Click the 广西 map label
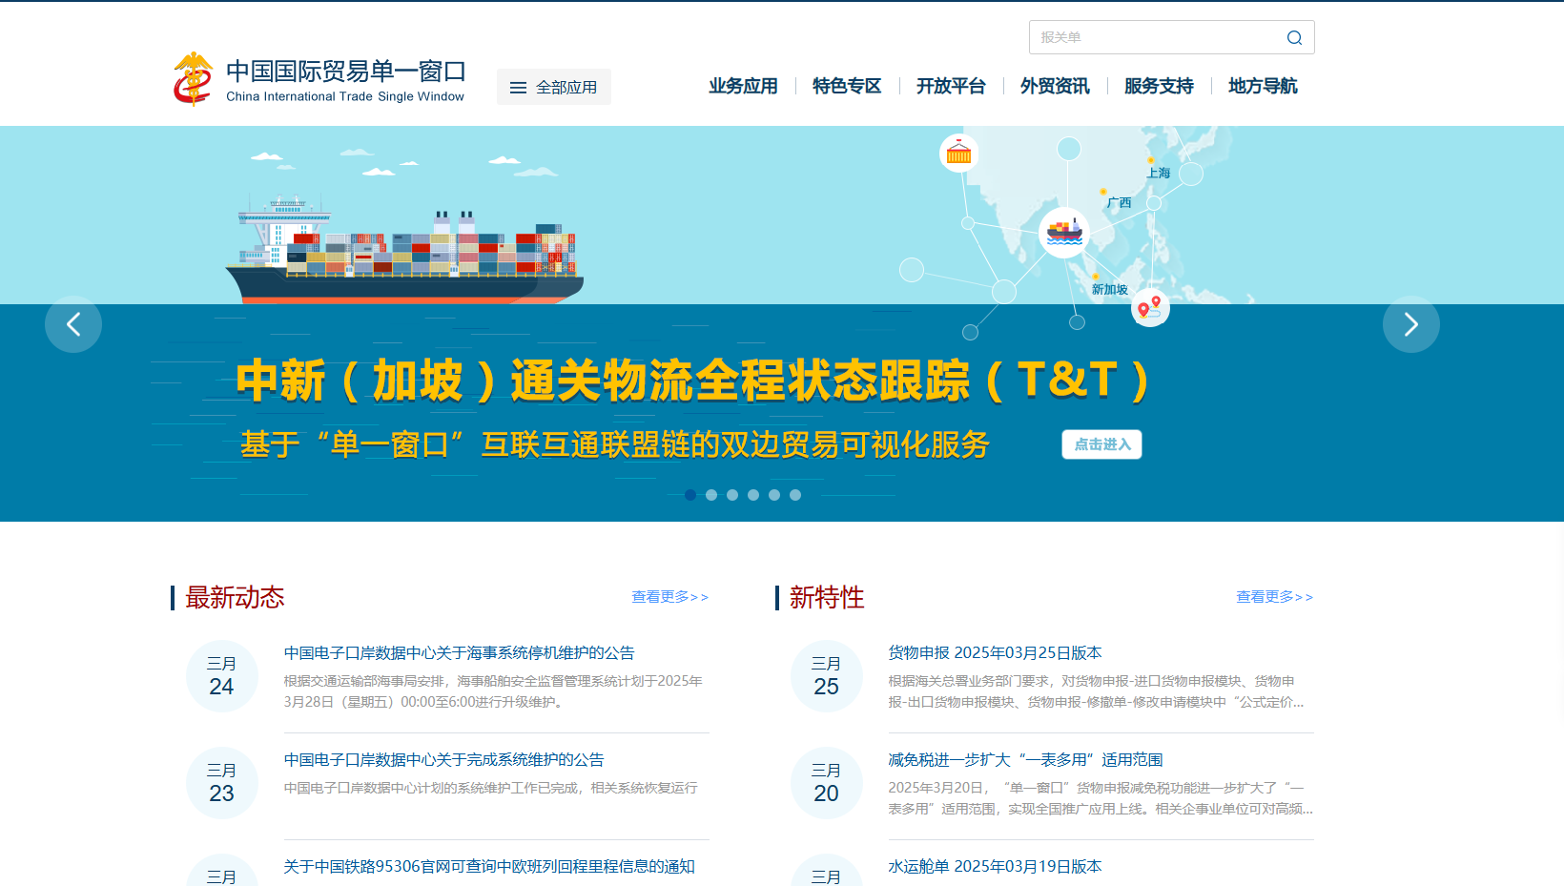Viewport: 1564px width, 886px height. coord(1119,202)
